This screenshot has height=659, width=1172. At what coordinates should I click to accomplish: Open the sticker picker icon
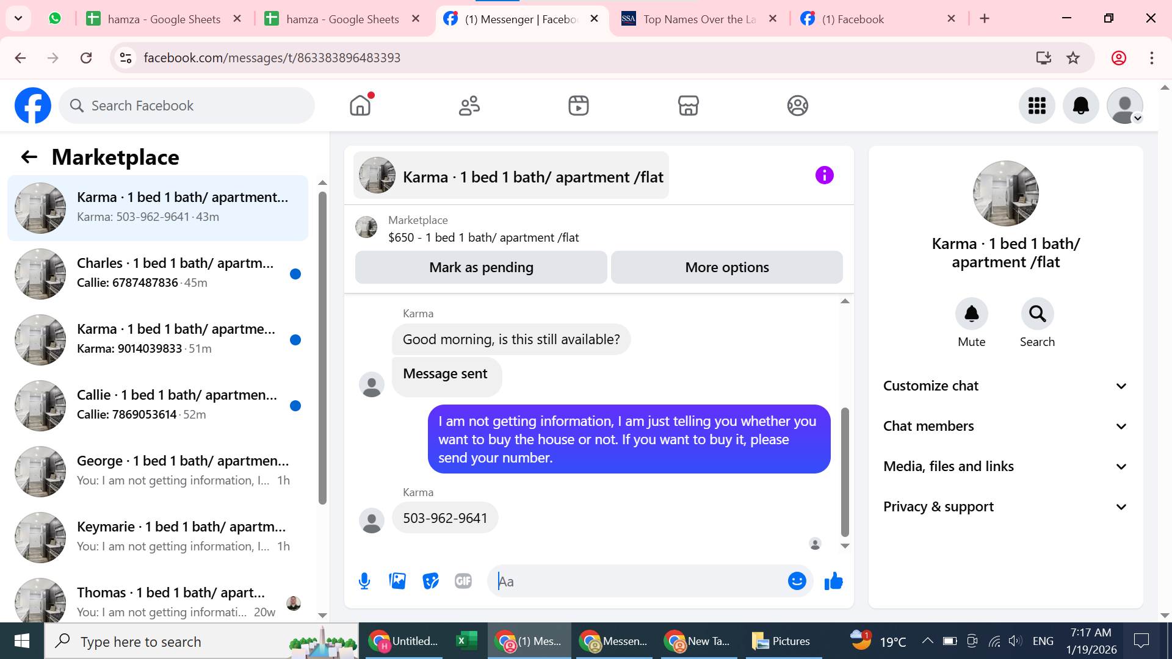pyautogui.click(x=430, y=581)
